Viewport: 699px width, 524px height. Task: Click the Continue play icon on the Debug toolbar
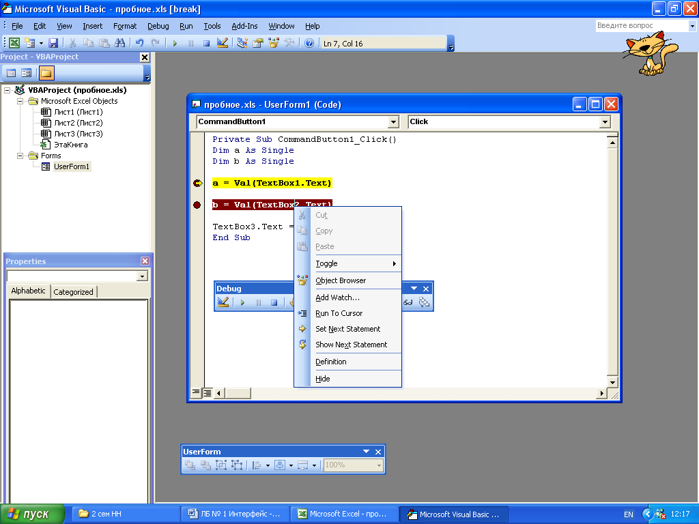point(242,302)
